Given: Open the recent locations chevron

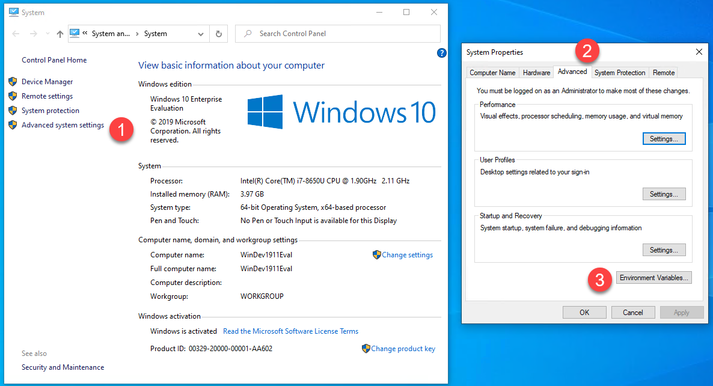Looking at the screenshot, I should click(47, 34).
